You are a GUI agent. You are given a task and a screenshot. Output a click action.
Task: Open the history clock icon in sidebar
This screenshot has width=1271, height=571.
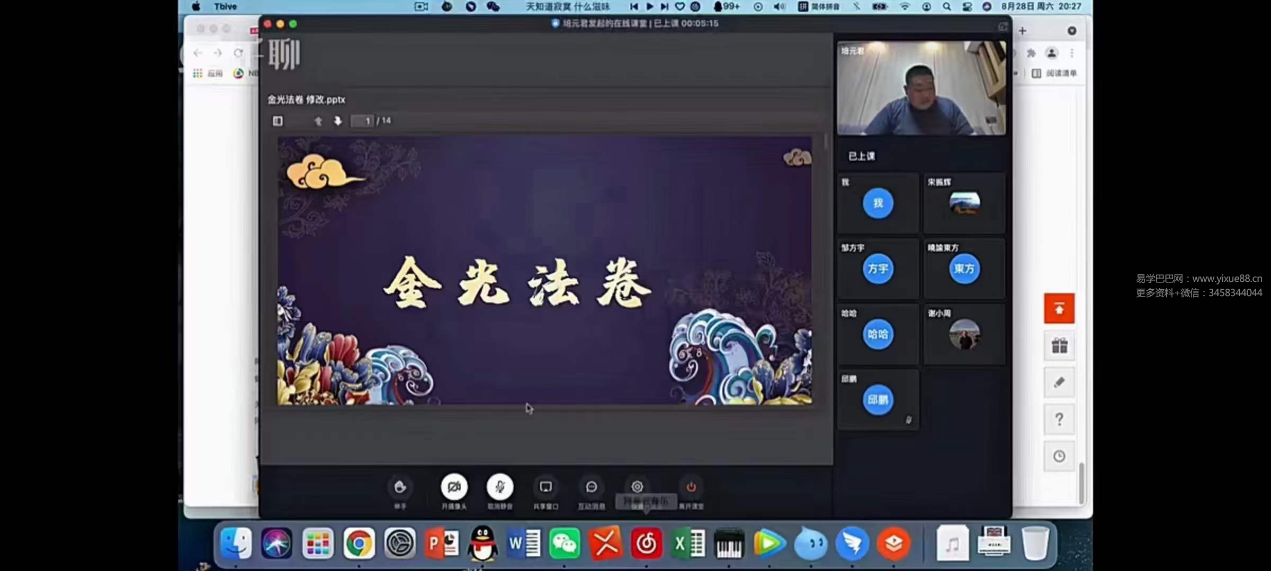(1059, 456)
